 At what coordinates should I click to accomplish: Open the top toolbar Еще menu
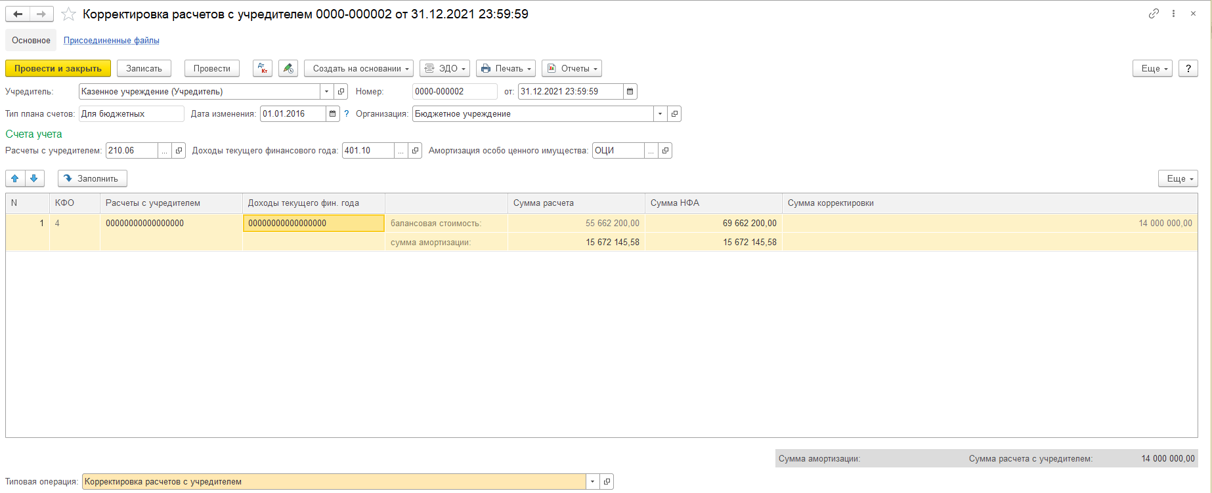coord(1152,68)
